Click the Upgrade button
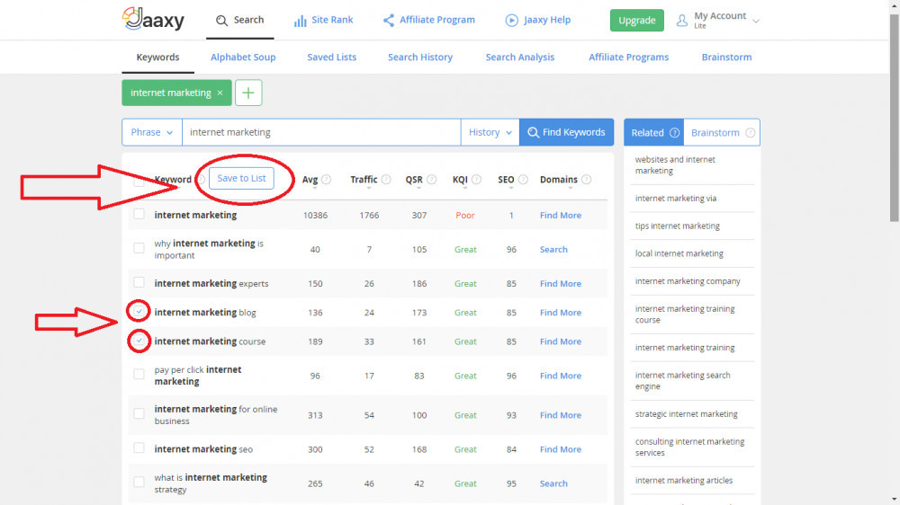900x505 pixels. pos(637,21)
